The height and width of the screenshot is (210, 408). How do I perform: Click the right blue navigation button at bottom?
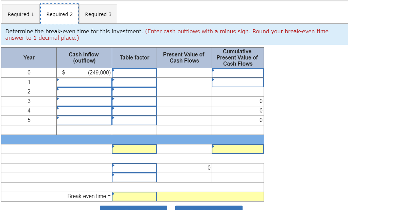point(209,208)
